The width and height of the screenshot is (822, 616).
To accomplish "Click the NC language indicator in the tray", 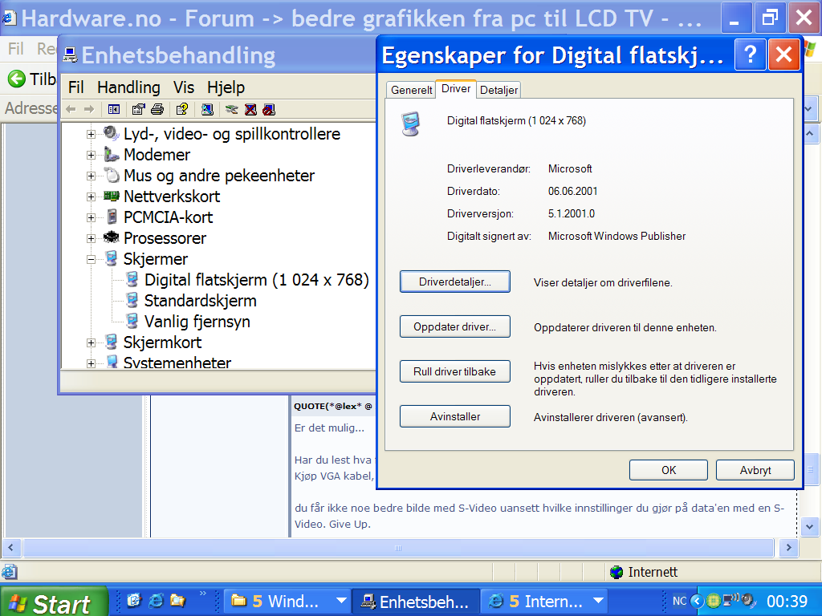I will pyautogui.click(x=679, y=601).
